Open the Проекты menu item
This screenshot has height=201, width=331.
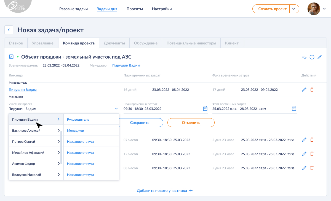coord(135,9)
